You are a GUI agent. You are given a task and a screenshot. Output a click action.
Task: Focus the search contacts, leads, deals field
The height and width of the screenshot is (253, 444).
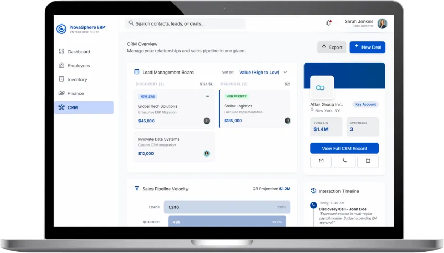click(x=185, y=24)
